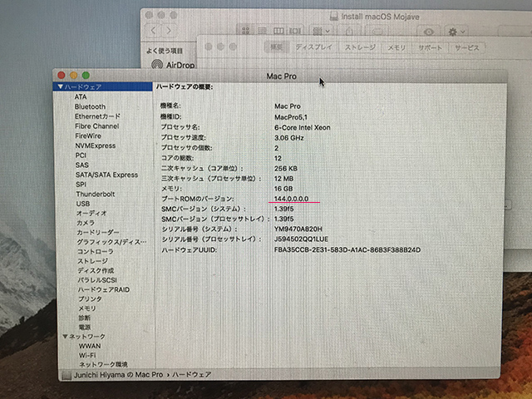Viewport: 532px width, 399px height.
Task: Click the ネットワーク sidebar header row
Action: [107, 337]
